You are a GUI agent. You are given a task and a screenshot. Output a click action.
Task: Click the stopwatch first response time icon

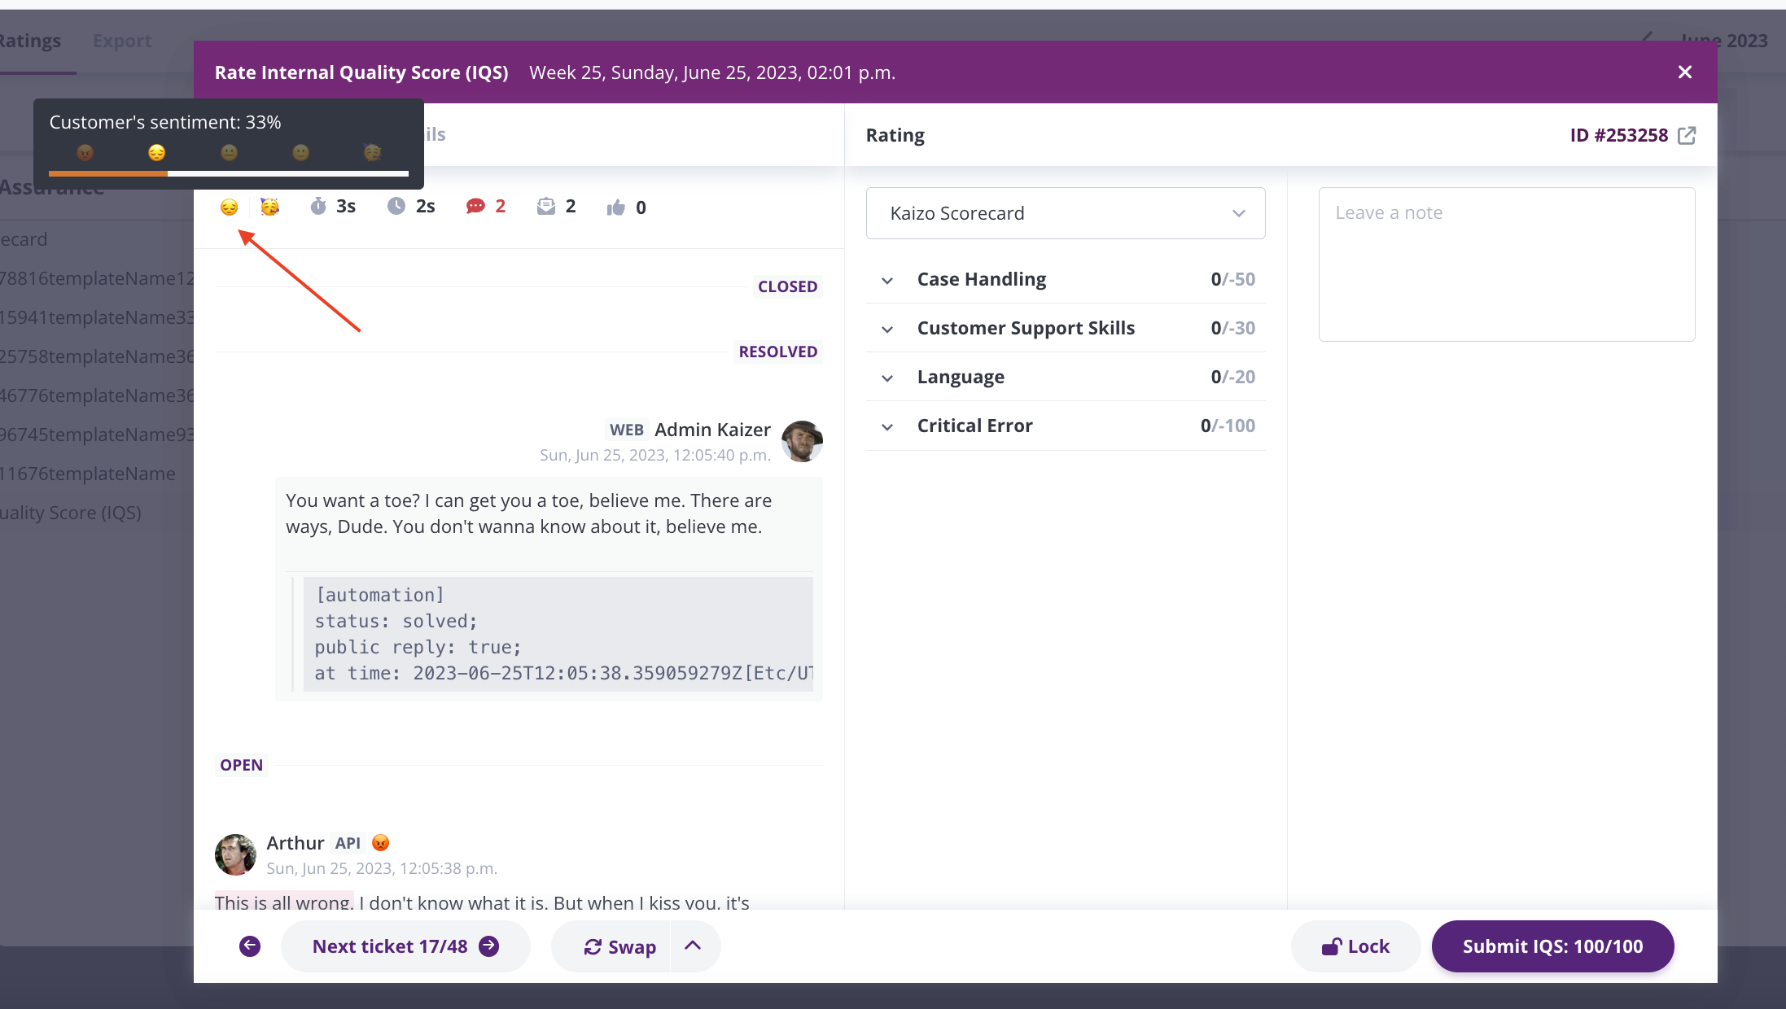click(318, 207)
